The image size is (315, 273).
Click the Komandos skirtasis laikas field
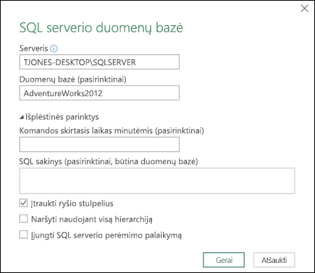click(x=99, y=144)
